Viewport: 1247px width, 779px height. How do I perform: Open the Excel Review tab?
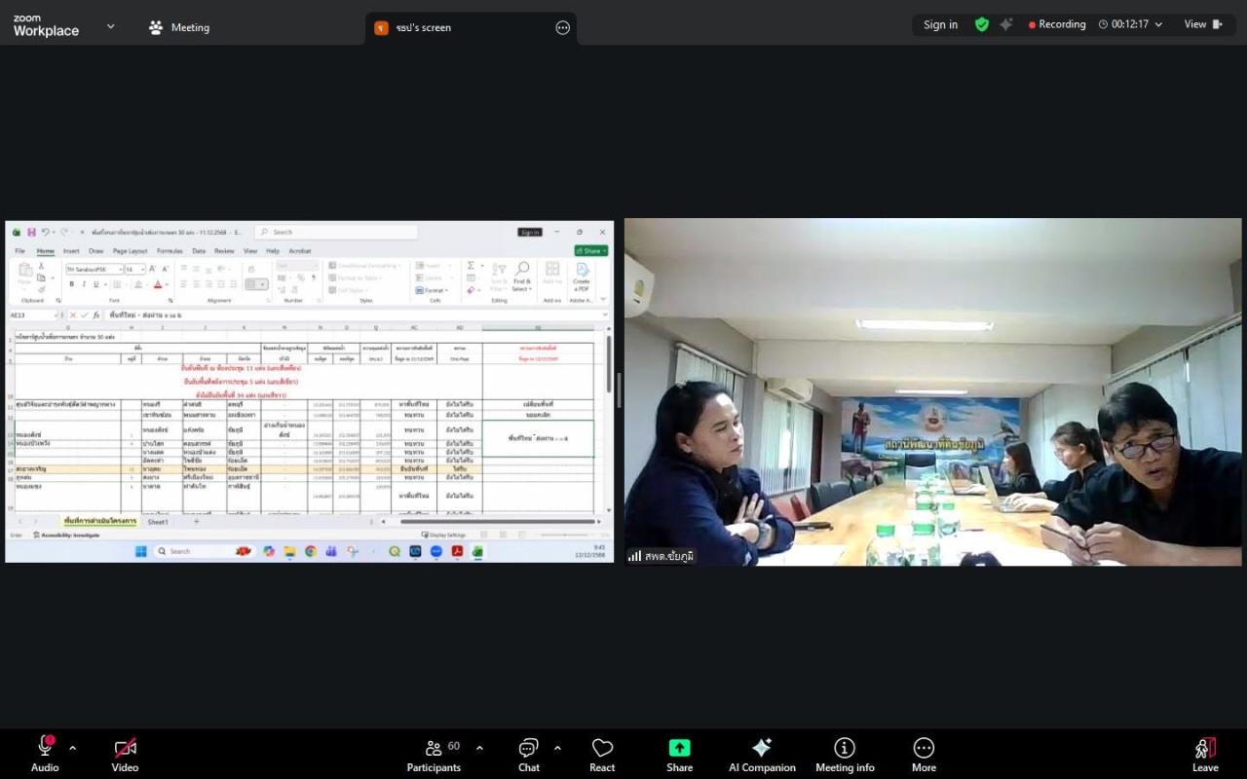(224, 251)
